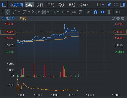Select the wave pattern drawing tool
Viewport: 127px width, 98px height.
point(34,12)
